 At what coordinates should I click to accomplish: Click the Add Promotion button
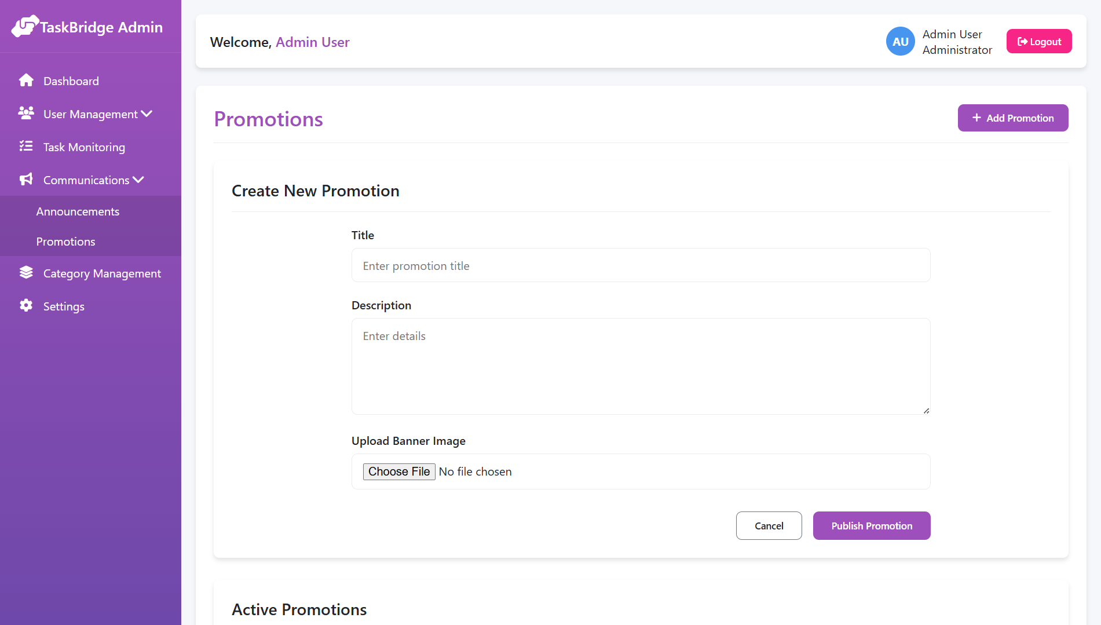click(x=1013, y=118)
